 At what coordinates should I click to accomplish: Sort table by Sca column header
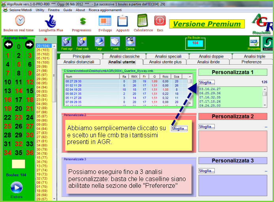tap(176, 77)
